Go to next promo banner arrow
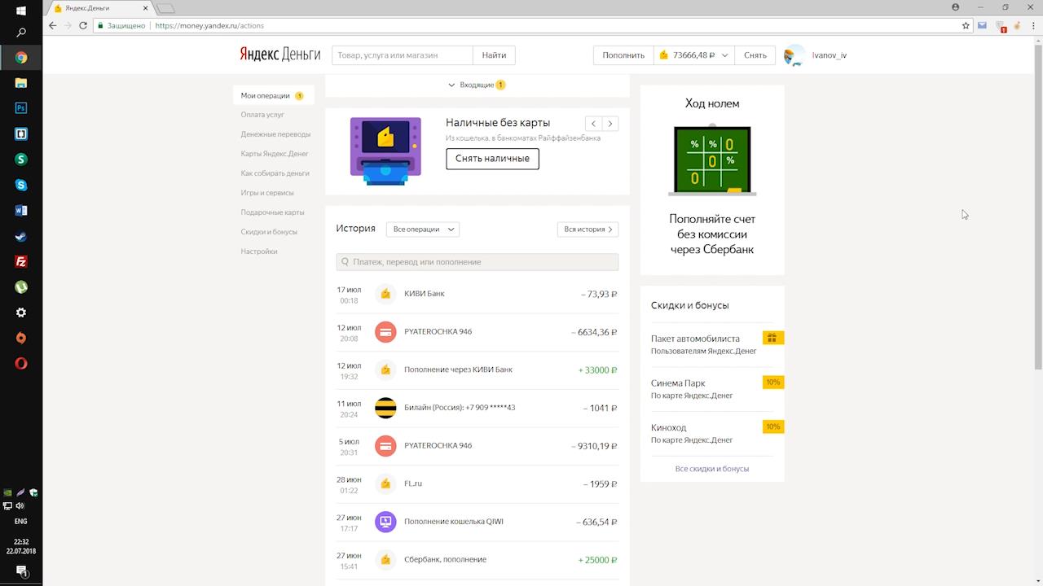This screenshot has width=1043, height=586. click(610, 124)
